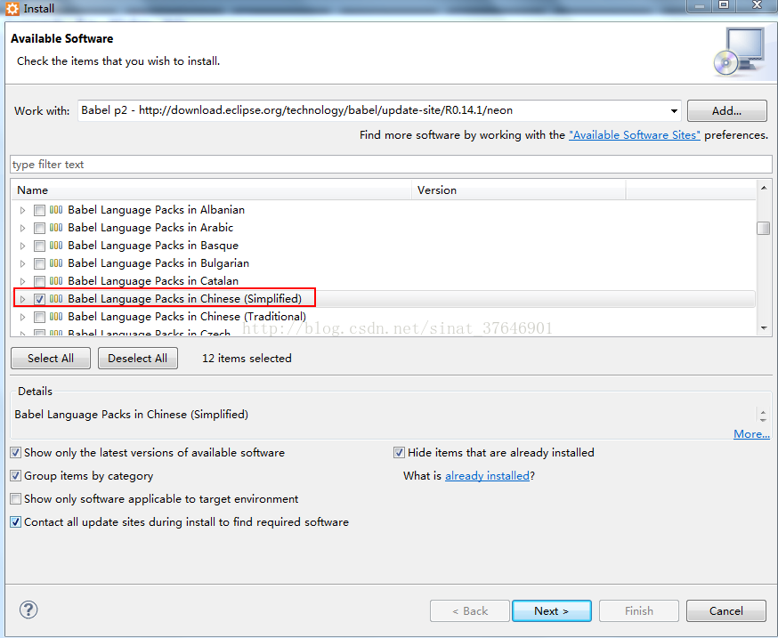
Task: Click the Details text Babel Language Packs in Chinese (Simplified)
Action: click(132, 415)
